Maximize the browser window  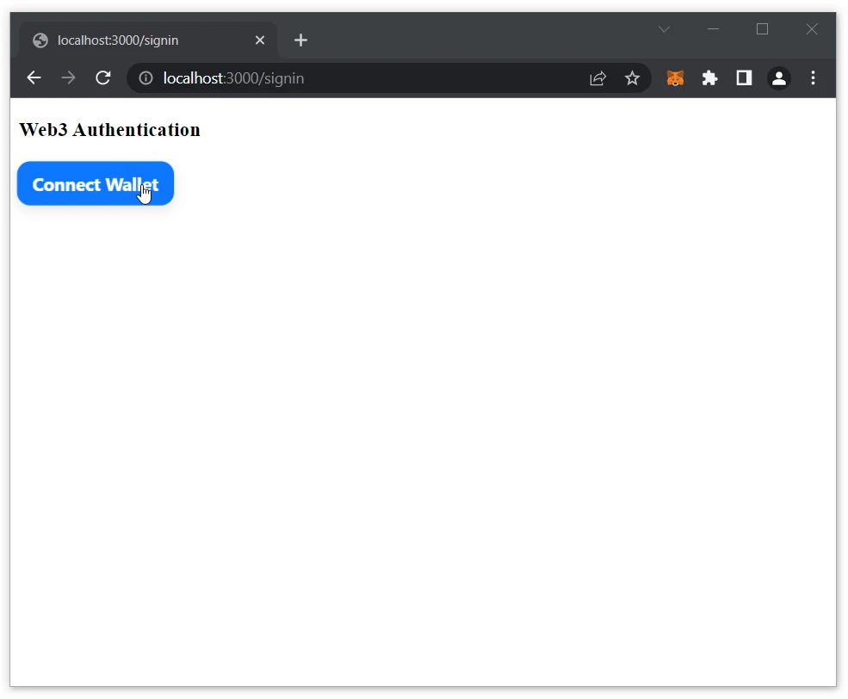(762, 29)
